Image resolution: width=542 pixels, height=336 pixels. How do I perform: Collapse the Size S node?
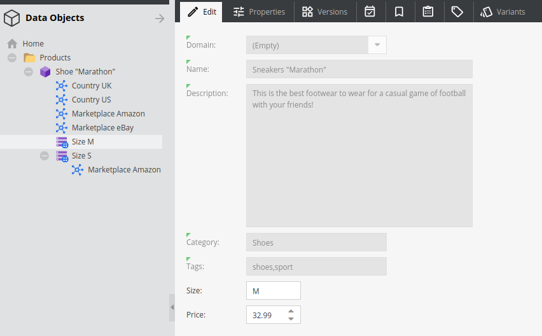coord(45,156)
